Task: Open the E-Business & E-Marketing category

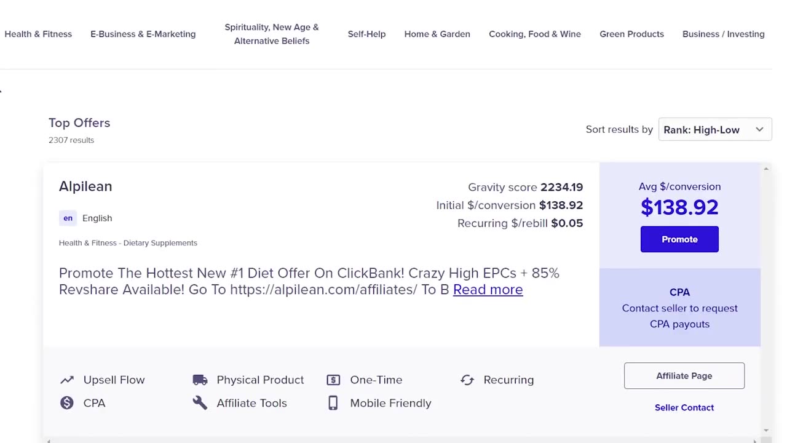Action: click(143, 34)
